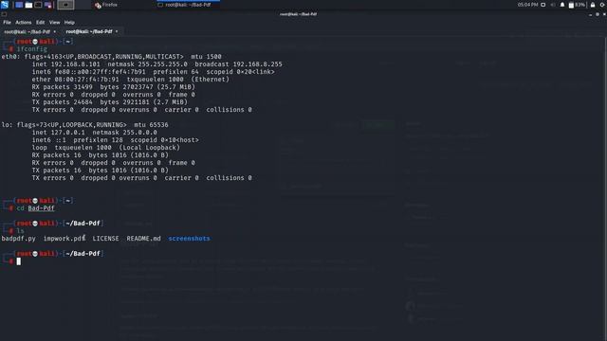The height and width of the screenshot is (341, 607).
Task: Click the 'lo:' interface label
Action: coord(8,125)
